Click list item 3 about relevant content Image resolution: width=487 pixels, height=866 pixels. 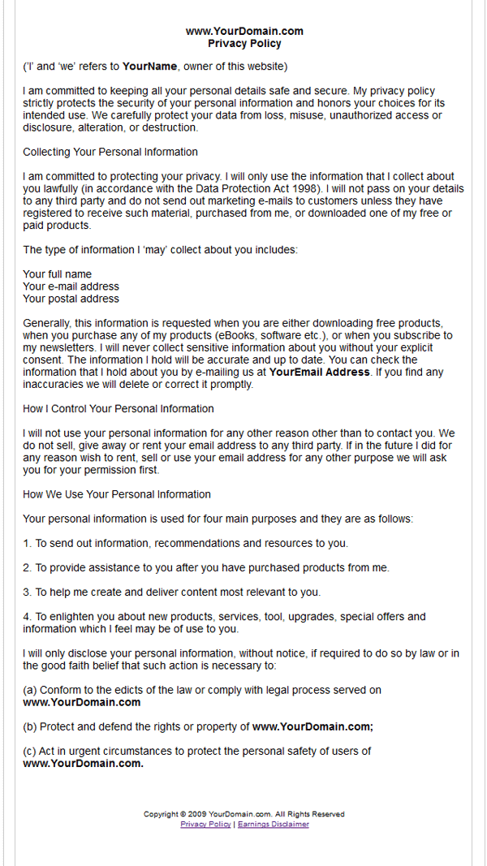[x=172, y=592]
